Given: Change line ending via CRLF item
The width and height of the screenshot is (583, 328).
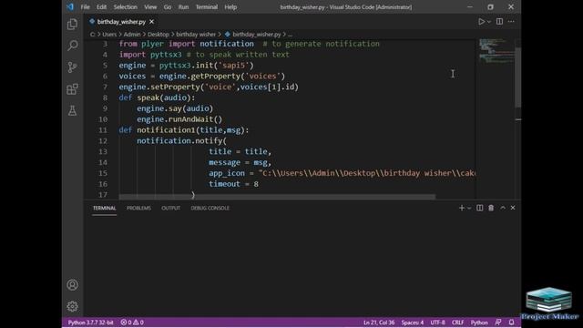Looking at the screenshot, I should point(457,323).
